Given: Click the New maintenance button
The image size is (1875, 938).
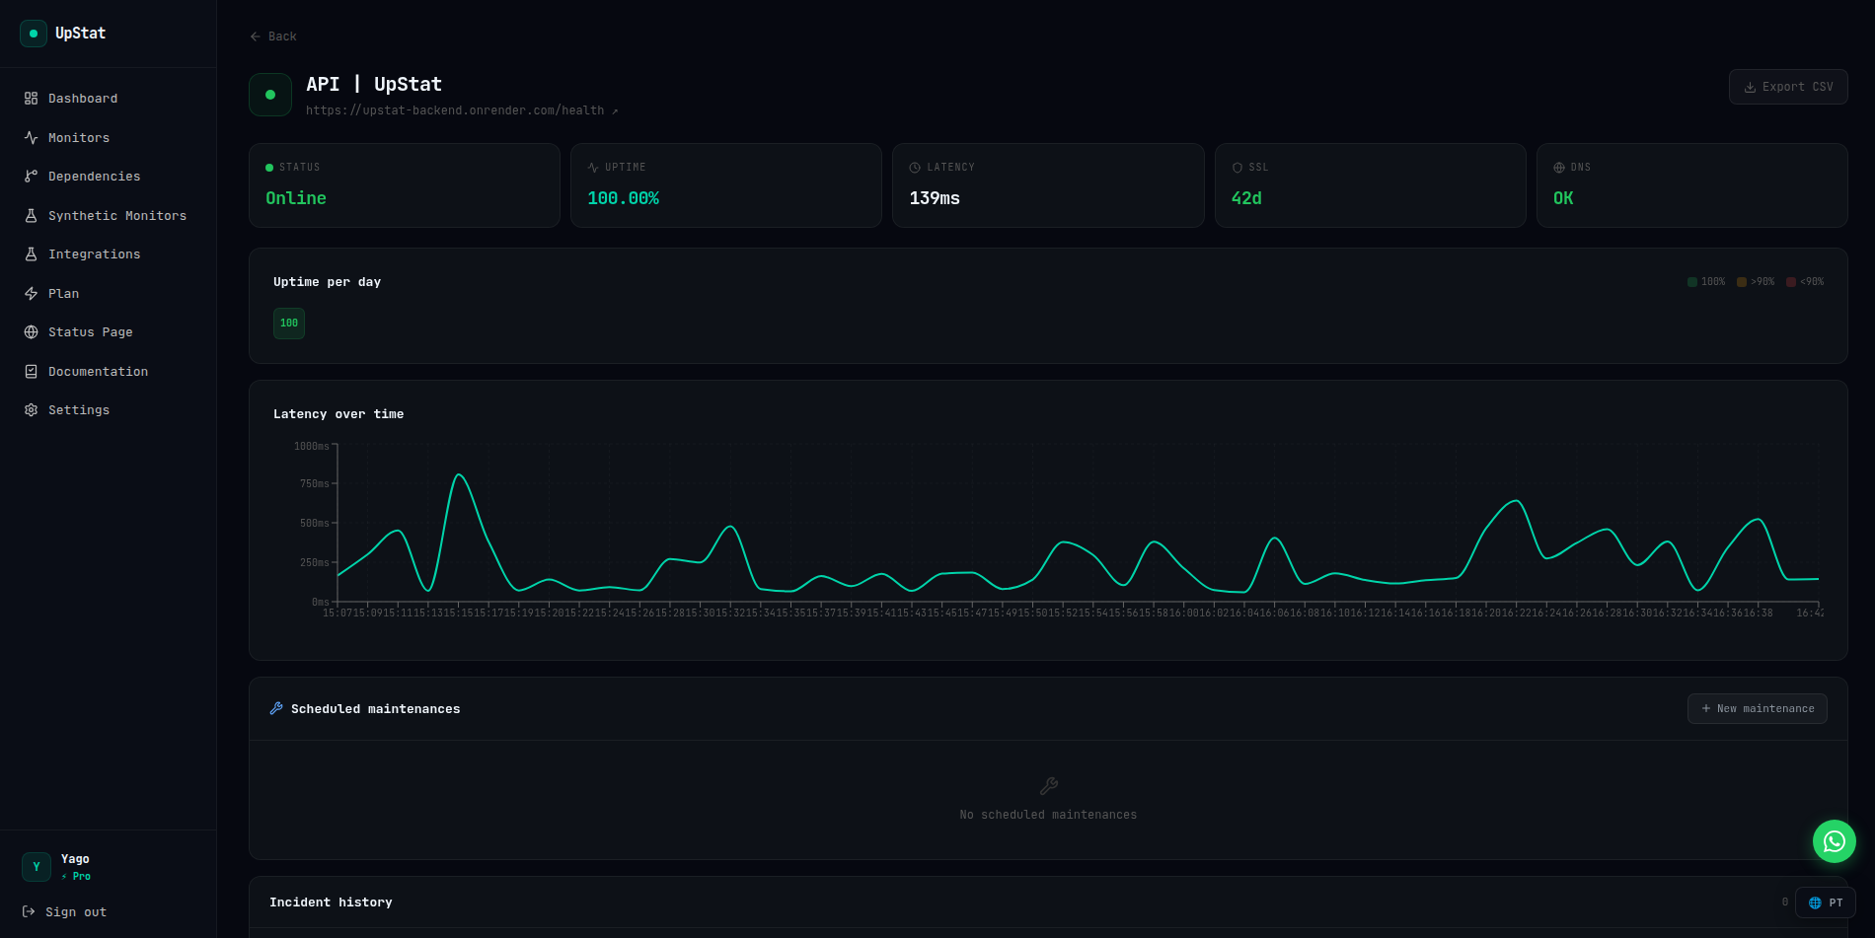Looking at the screenshot, I should (1758, 709).
